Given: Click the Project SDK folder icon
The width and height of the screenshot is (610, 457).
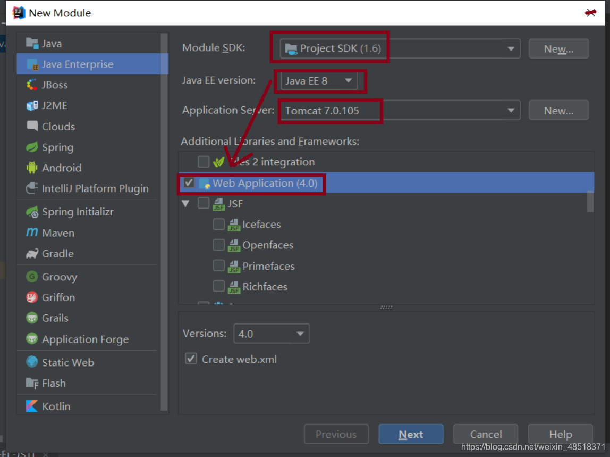Looking at the screenshot, I should [x=291, y=49].
